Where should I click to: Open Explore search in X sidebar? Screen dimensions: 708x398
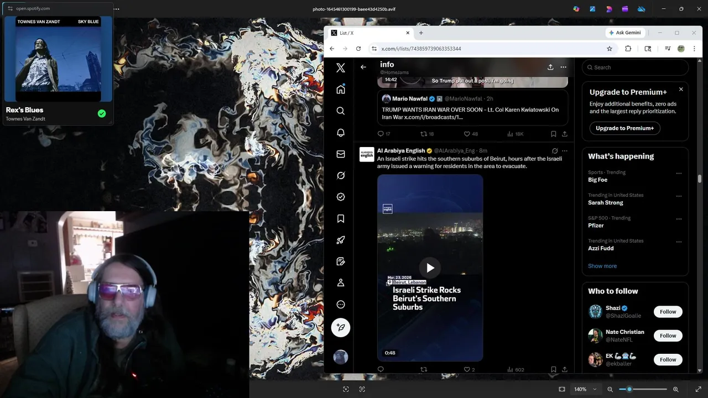tap(341, 111)
